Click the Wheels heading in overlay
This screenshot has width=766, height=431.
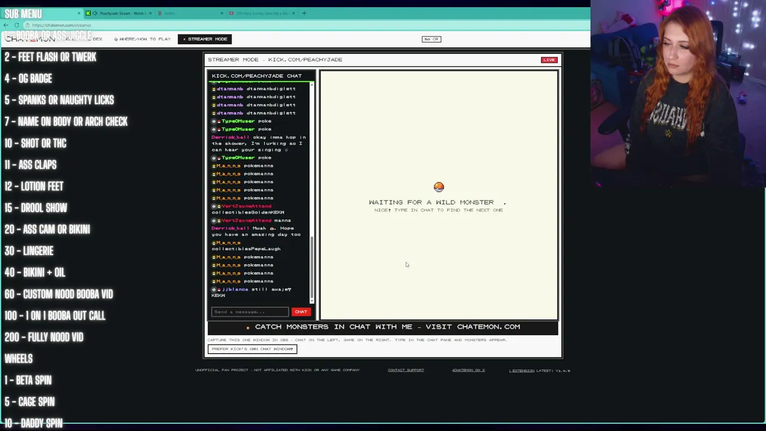(x=19, y=359)
